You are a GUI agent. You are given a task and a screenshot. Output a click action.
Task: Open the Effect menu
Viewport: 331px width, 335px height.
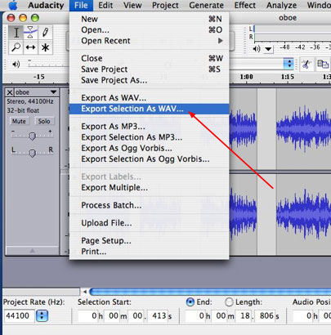tap(245, 5)
